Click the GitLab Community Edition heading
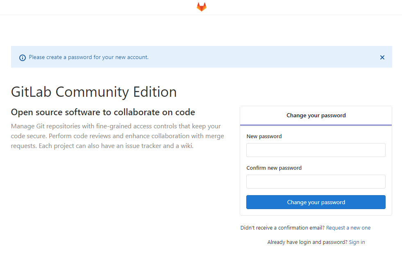 (94, 92)
